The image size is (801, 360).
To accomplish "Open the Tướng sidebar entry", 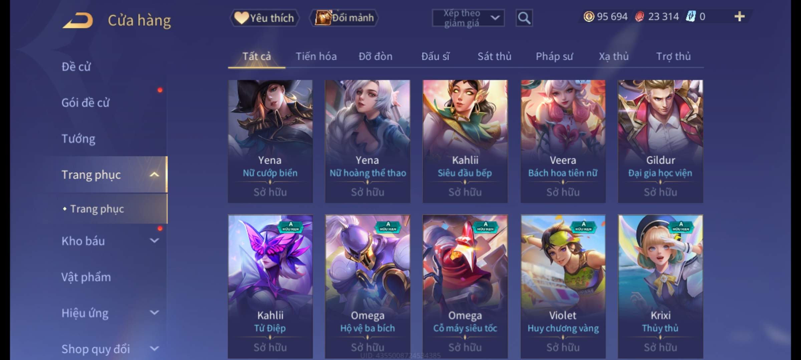I will 78,139.
